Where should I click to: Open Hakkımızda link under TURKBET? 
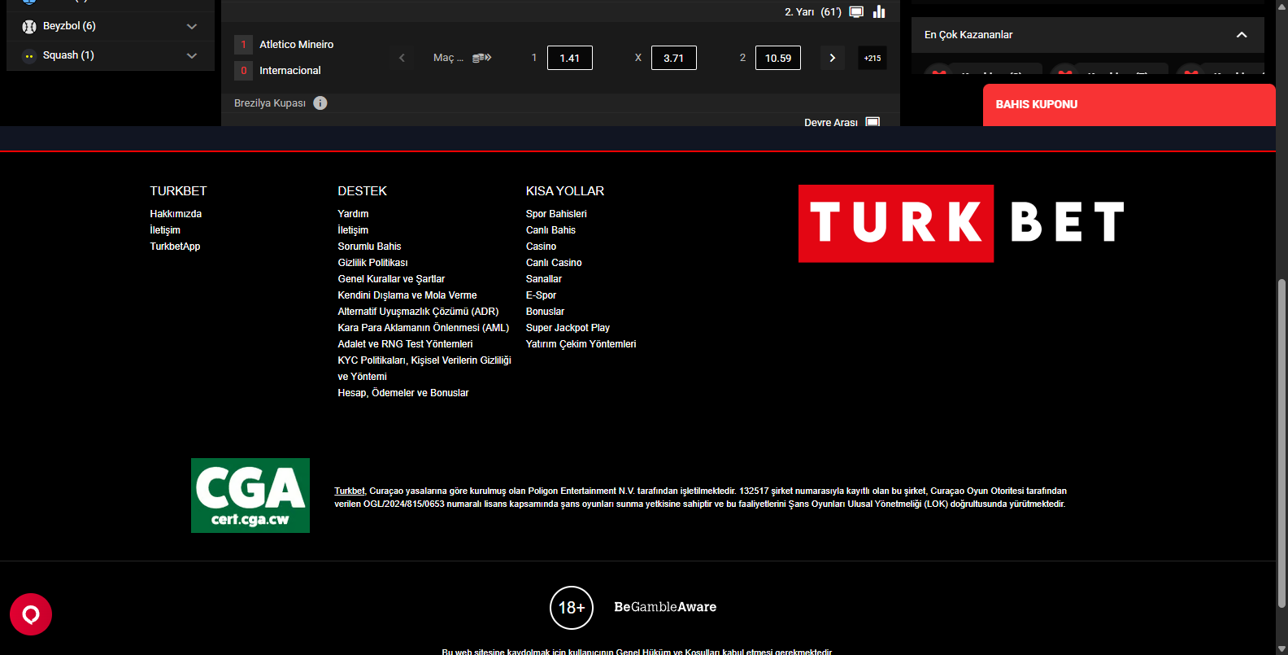coord(176,214)
